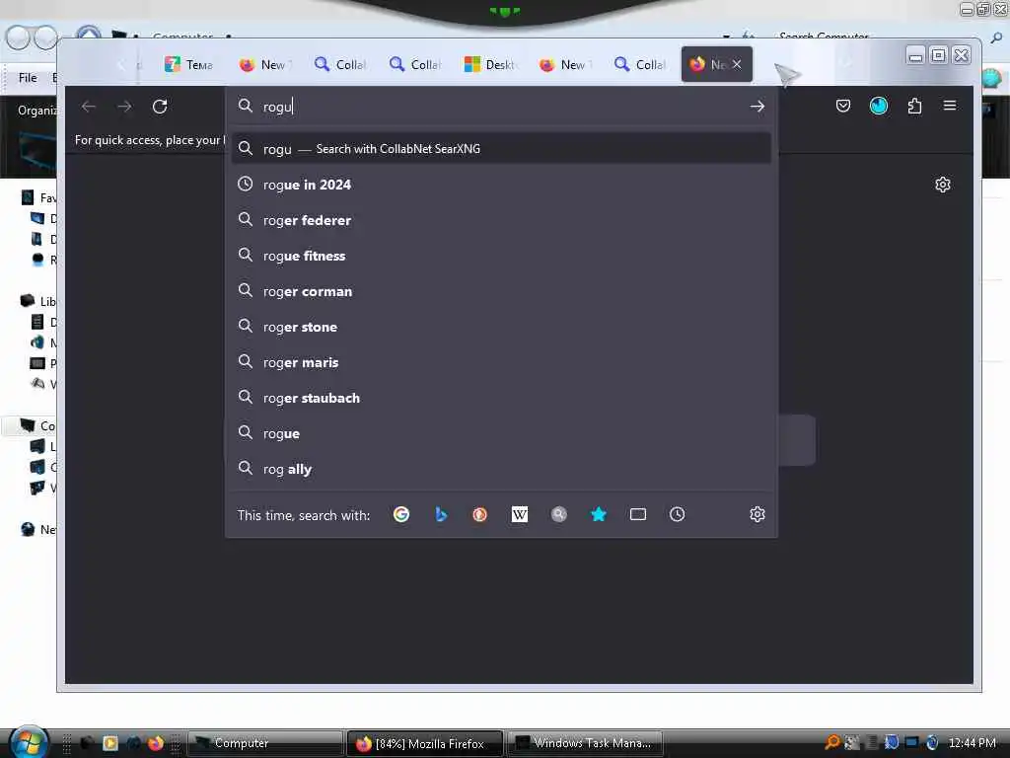Search history via the clock icon
Image resolution: width=1010 pixels, height=758 pixels.
677,514
